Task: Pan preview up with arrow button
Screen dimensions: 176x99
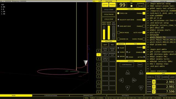Action: point(98,72)
